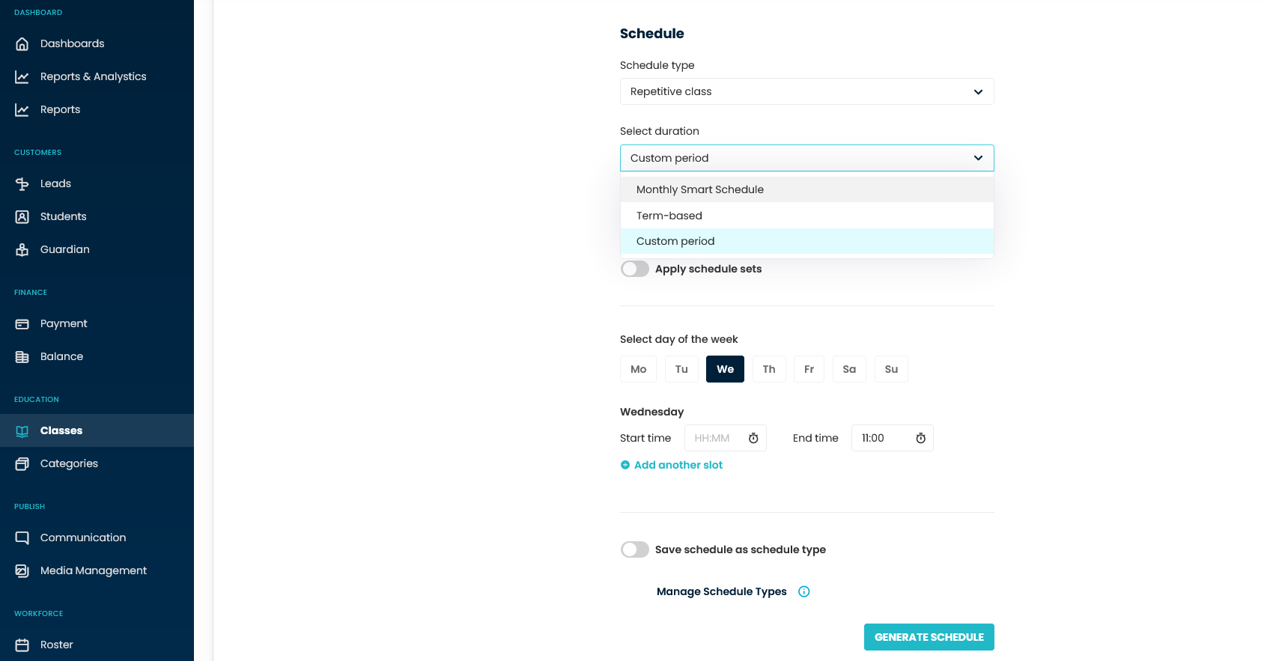Click the Leads signpost icon
1264x661 pixels.
click(22, 183)
